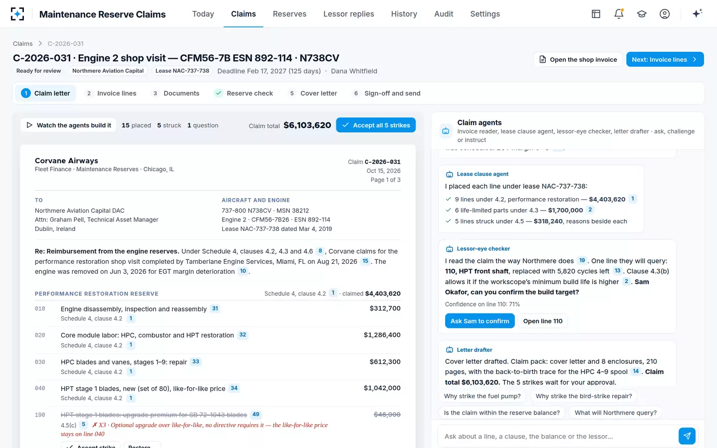Image resolution: width=717 pixels, height=448 pixels.
Task: Click Ask Sam to confirm
Action: (x=479, y=321)
